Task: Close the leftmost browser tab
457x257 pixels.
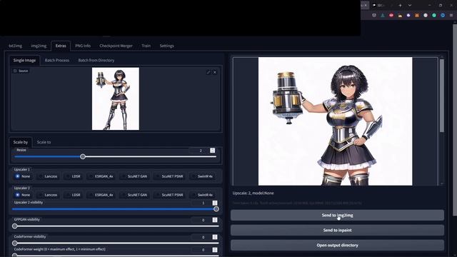Action: [366, 5]
